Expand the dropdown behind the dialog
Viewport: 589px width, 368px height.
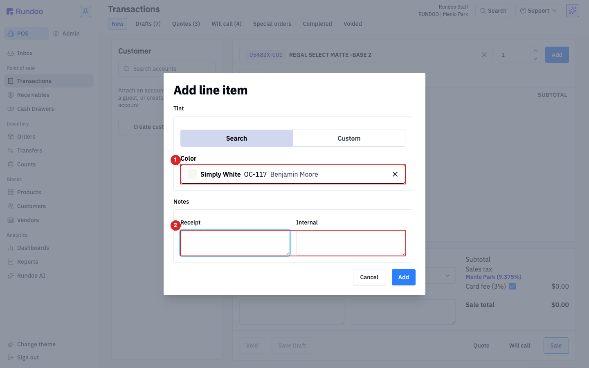(x=447, y=276)
